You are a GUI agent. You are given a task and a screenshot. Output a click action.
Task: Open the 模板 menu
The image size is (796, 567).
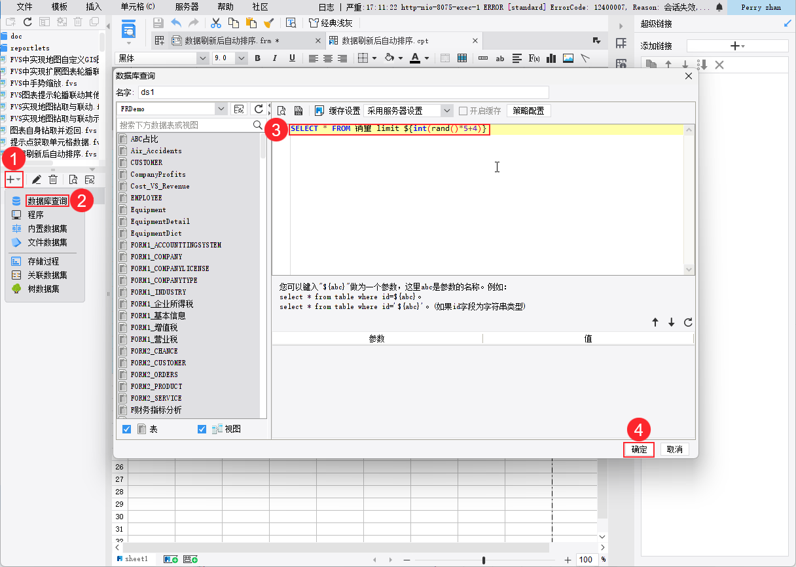59,7
